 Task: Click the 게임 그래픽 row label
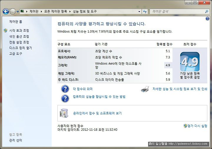click(66, 74)
